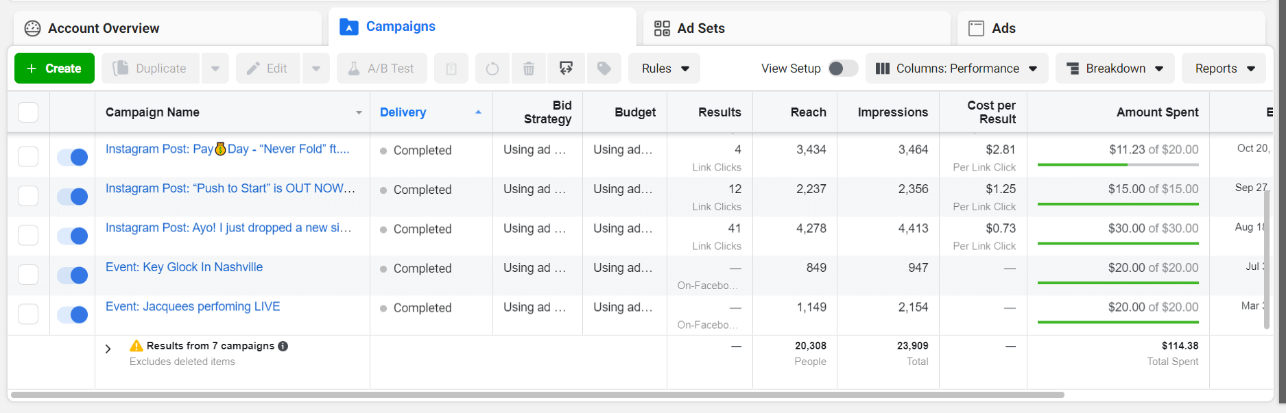
Task: Turn off the Ayo! new single campaign toggle
Action: click(x=72, y=236)
